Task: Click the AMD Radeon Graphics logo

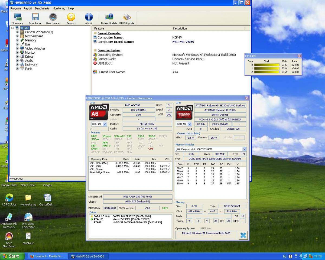Action: 184,112
